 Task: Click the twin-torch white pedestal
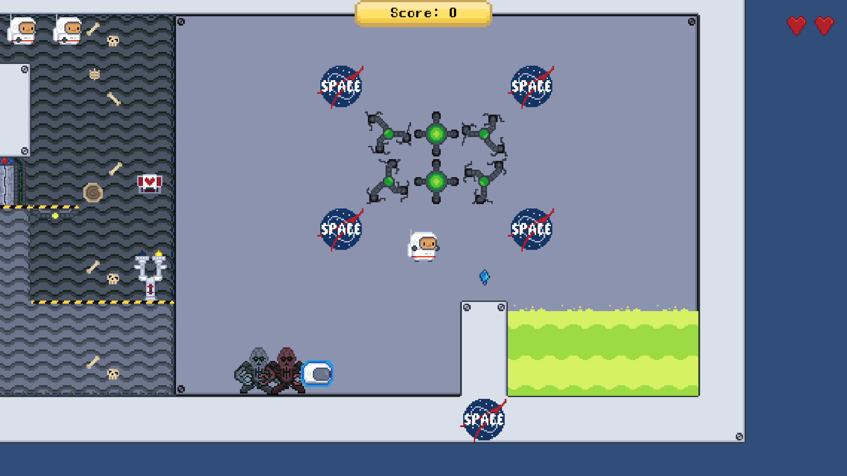[150, 276]
